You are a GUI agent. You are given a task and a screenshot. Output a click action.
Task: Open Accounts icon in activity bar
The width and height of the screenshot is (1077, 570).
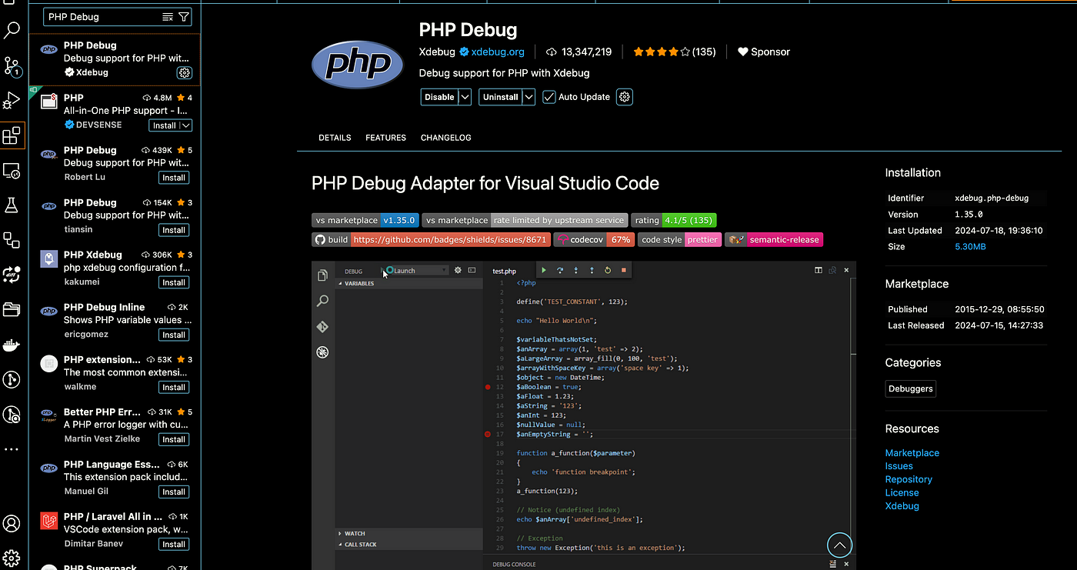point(12,524)
